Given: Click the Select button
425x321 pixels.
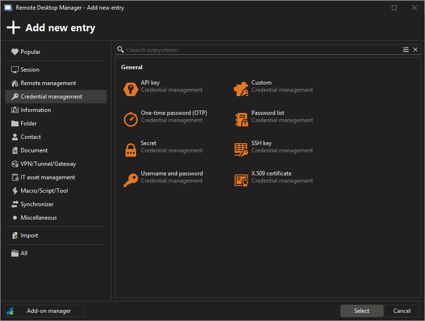Looking at the screenshot, I should pos(362,311).
